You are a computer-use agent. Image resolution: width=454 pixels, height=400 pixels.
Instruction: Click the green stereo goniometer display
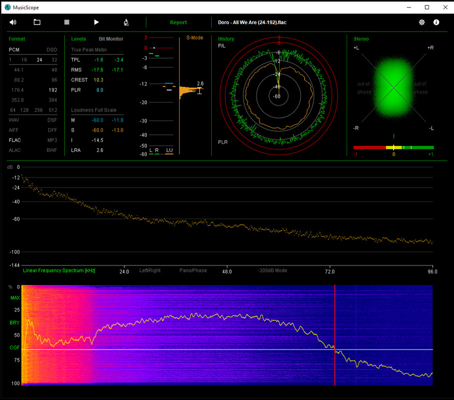coord(394,87)
